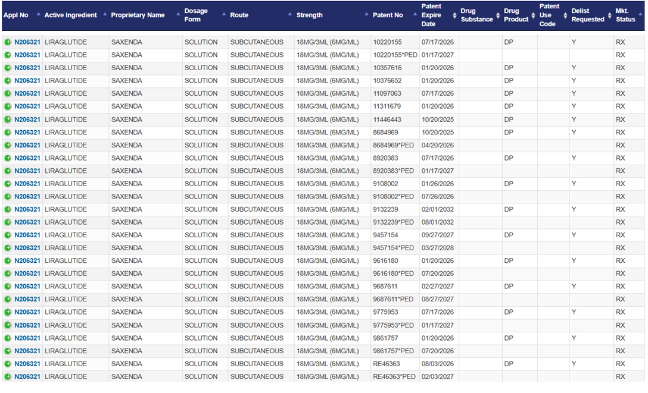This screenshot has height=393, width=648.
Task: Click the Active Ingredient column header
Action: (x=70, y=15)
